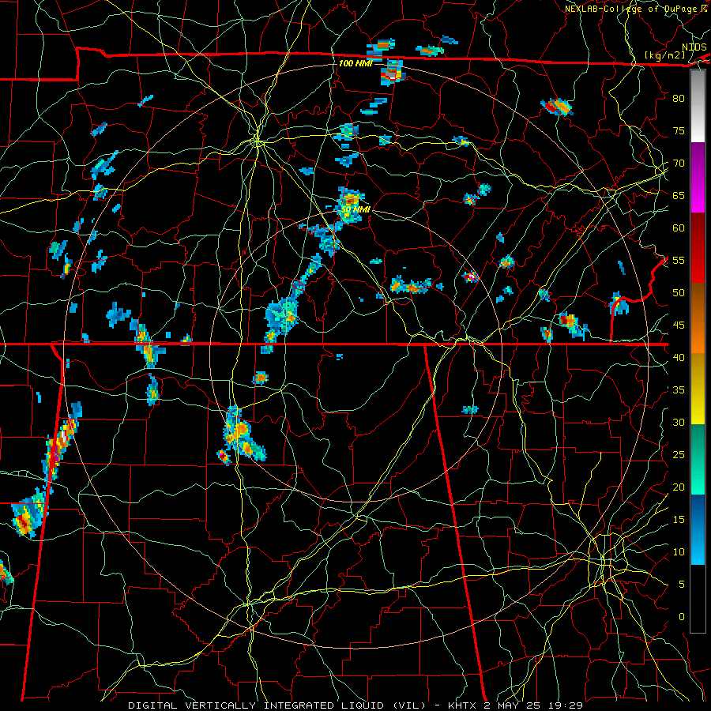This screenshot has height=711, width=711.
Task: Select the 0 scale label
Action: pyautogui.click(x=682, y=617)
